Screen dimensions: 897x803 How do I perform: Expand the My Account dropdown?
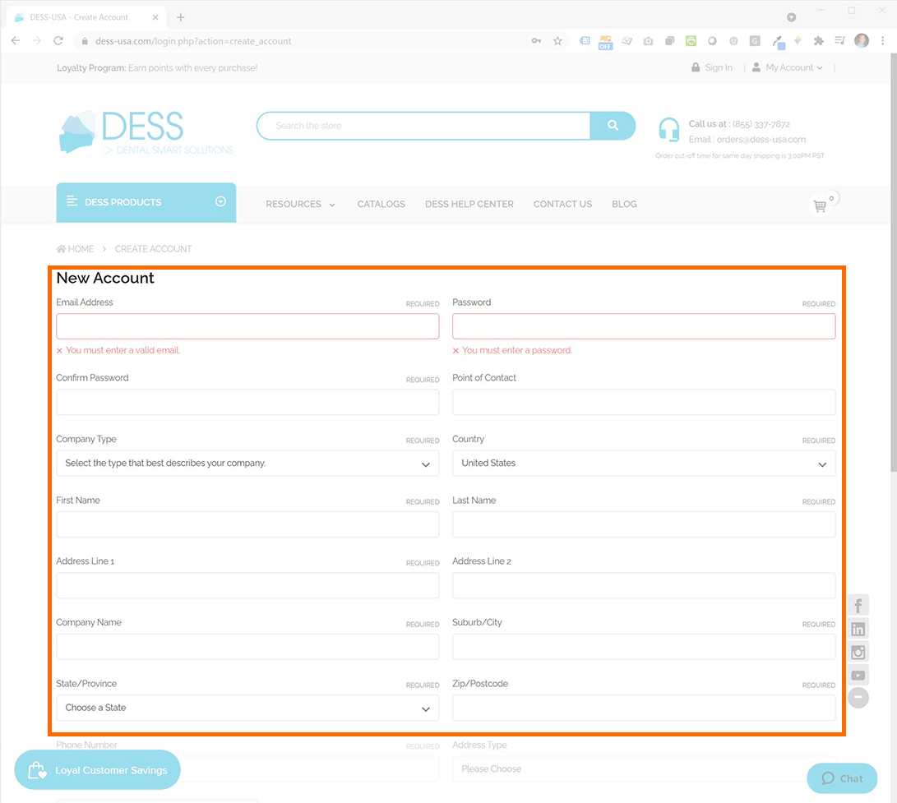(x=788, y=67)
